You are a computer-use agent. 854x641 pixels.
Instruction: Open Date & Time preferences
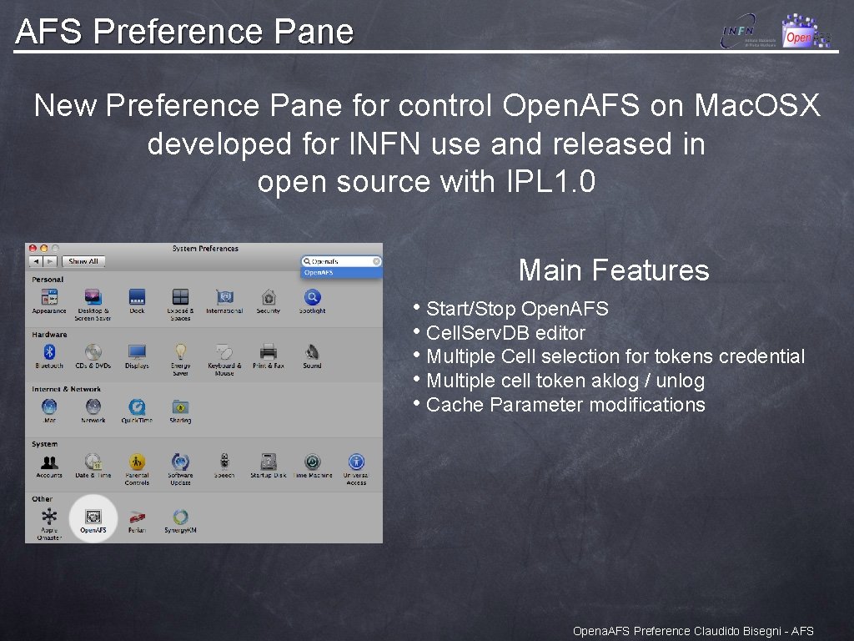93,466
